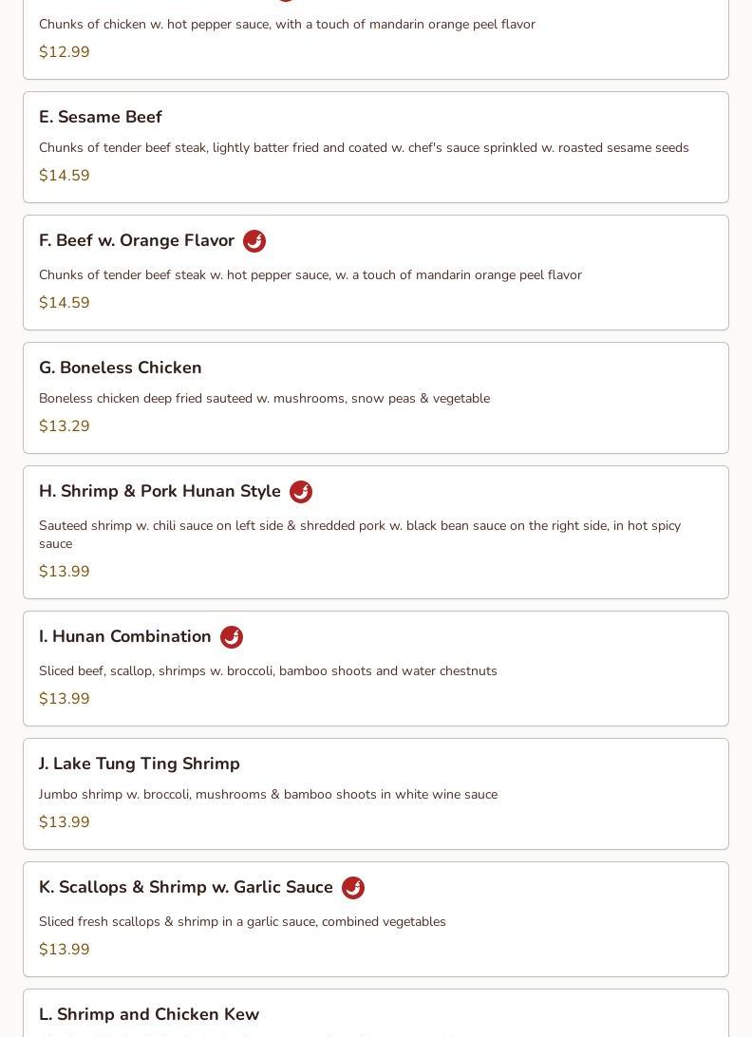Viewport: 752px width, 1037px height.
Task: Click the $13.29 price for Boneless Chicken
Action: (65, 425)
